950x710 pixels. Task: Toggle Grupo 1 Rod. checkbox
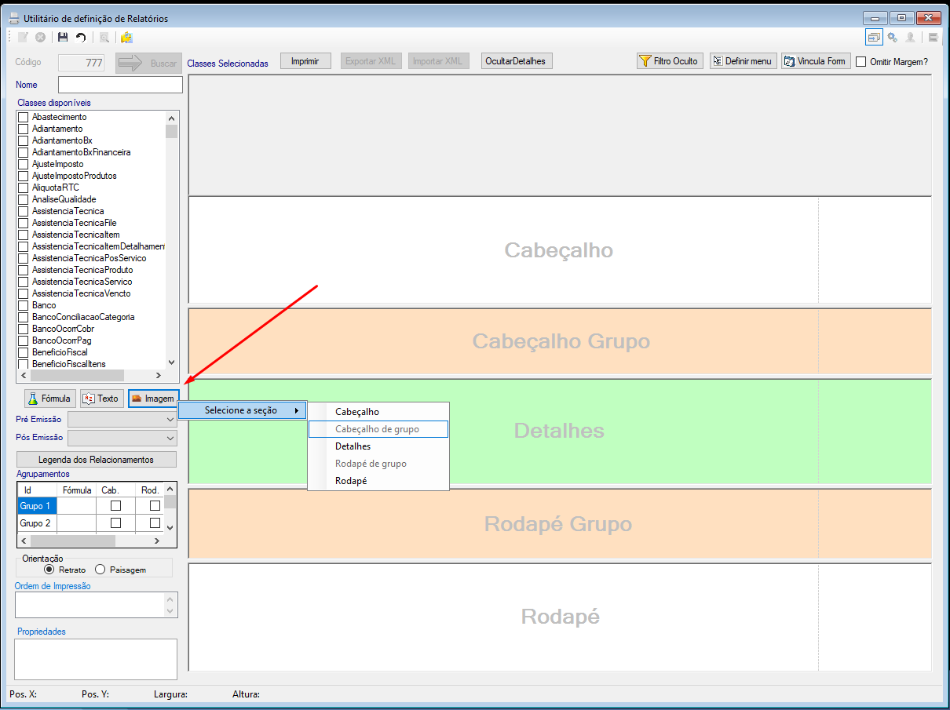point(155,506)
